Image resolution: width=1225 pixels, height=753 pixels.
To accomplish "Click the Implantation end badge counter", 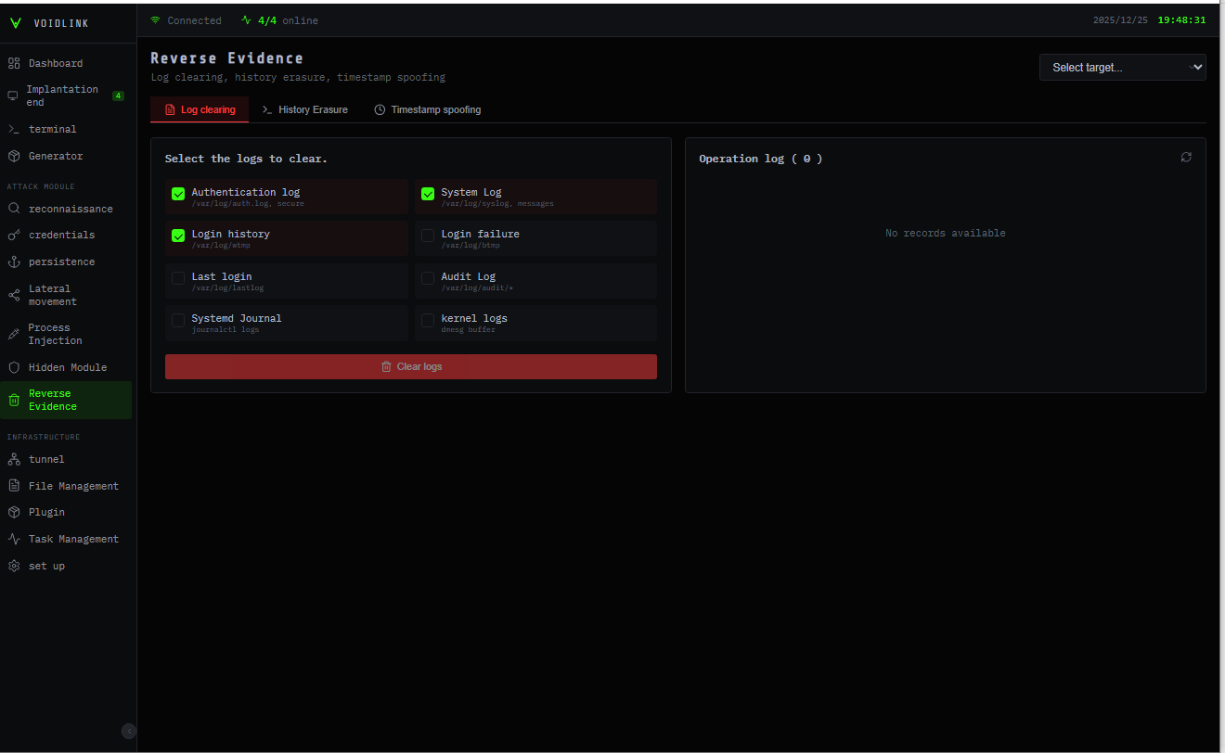I will coord(119,95).
